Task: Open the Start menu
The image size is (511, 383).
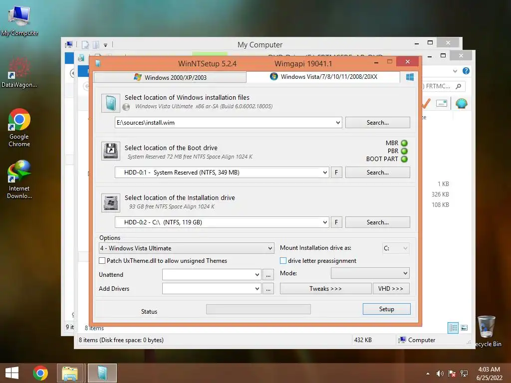Action: point(12,373)
